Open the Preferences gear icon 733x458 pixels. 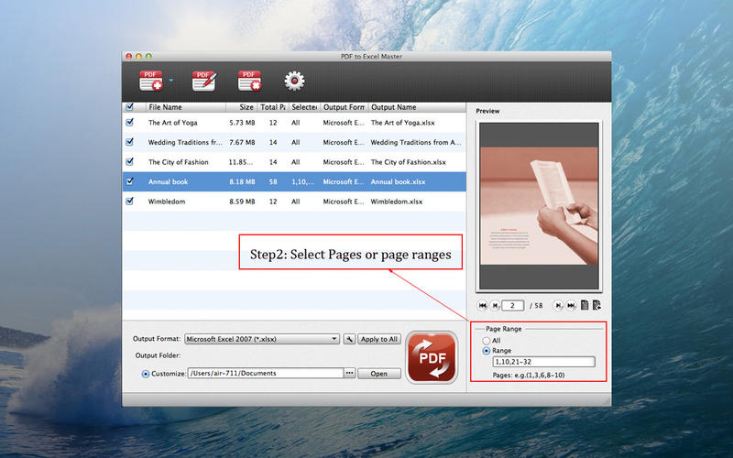point(294,81)
